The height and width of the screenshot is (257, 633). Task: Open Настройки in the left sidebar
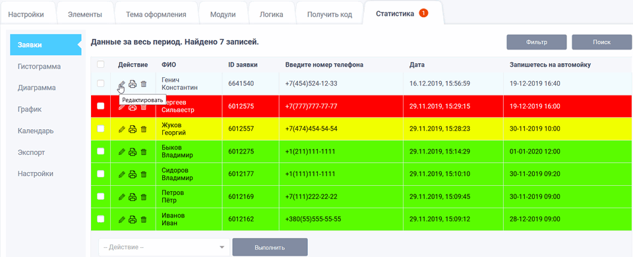pos(36,174)
